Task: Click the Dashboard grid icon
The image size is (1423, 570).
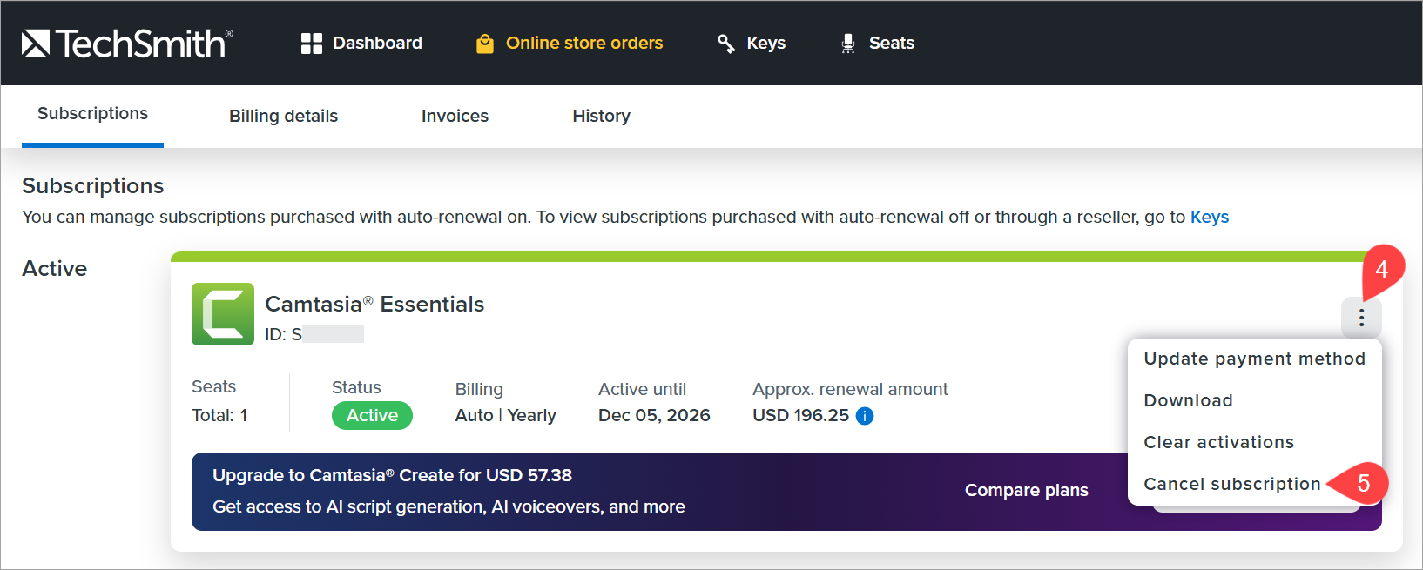Action: [x=311, y=44]
